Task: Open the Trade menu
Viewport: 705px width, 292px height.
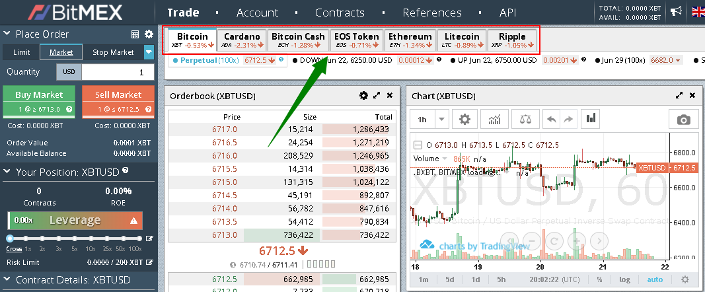Action: 183,13
